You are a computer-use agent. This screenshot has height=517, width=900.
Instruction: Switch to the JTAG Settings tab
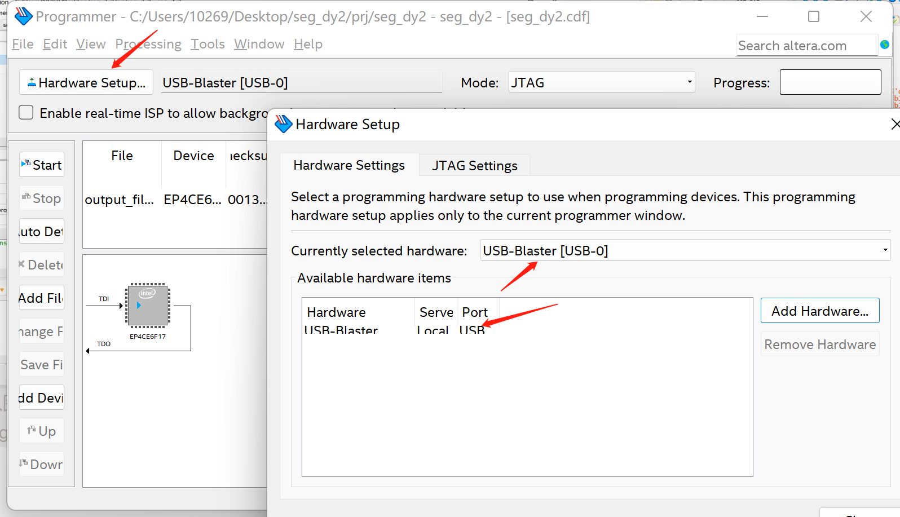475,166
